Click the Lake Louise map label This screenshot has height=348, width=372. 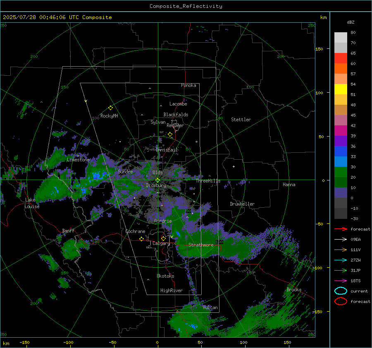[x=32, y=203]
